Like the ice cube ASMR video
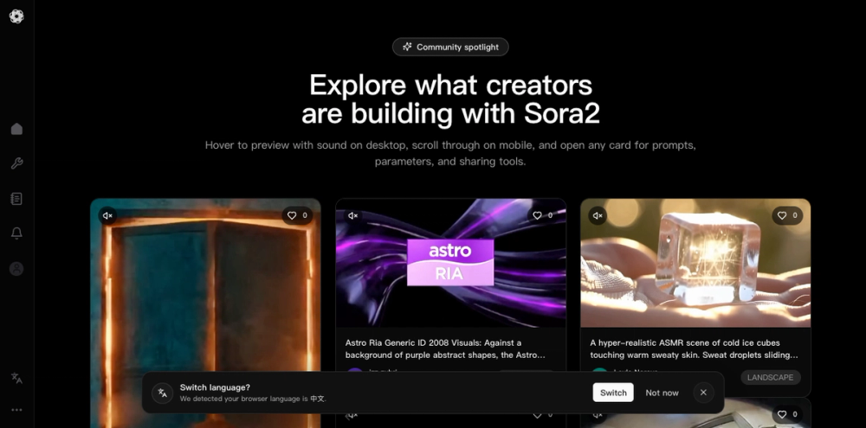866x428 pixels. (787, 215)
